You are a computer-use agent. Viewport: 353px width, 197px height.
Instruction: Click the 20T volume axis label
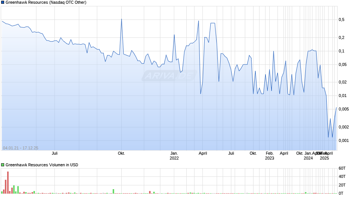point(342,185)
